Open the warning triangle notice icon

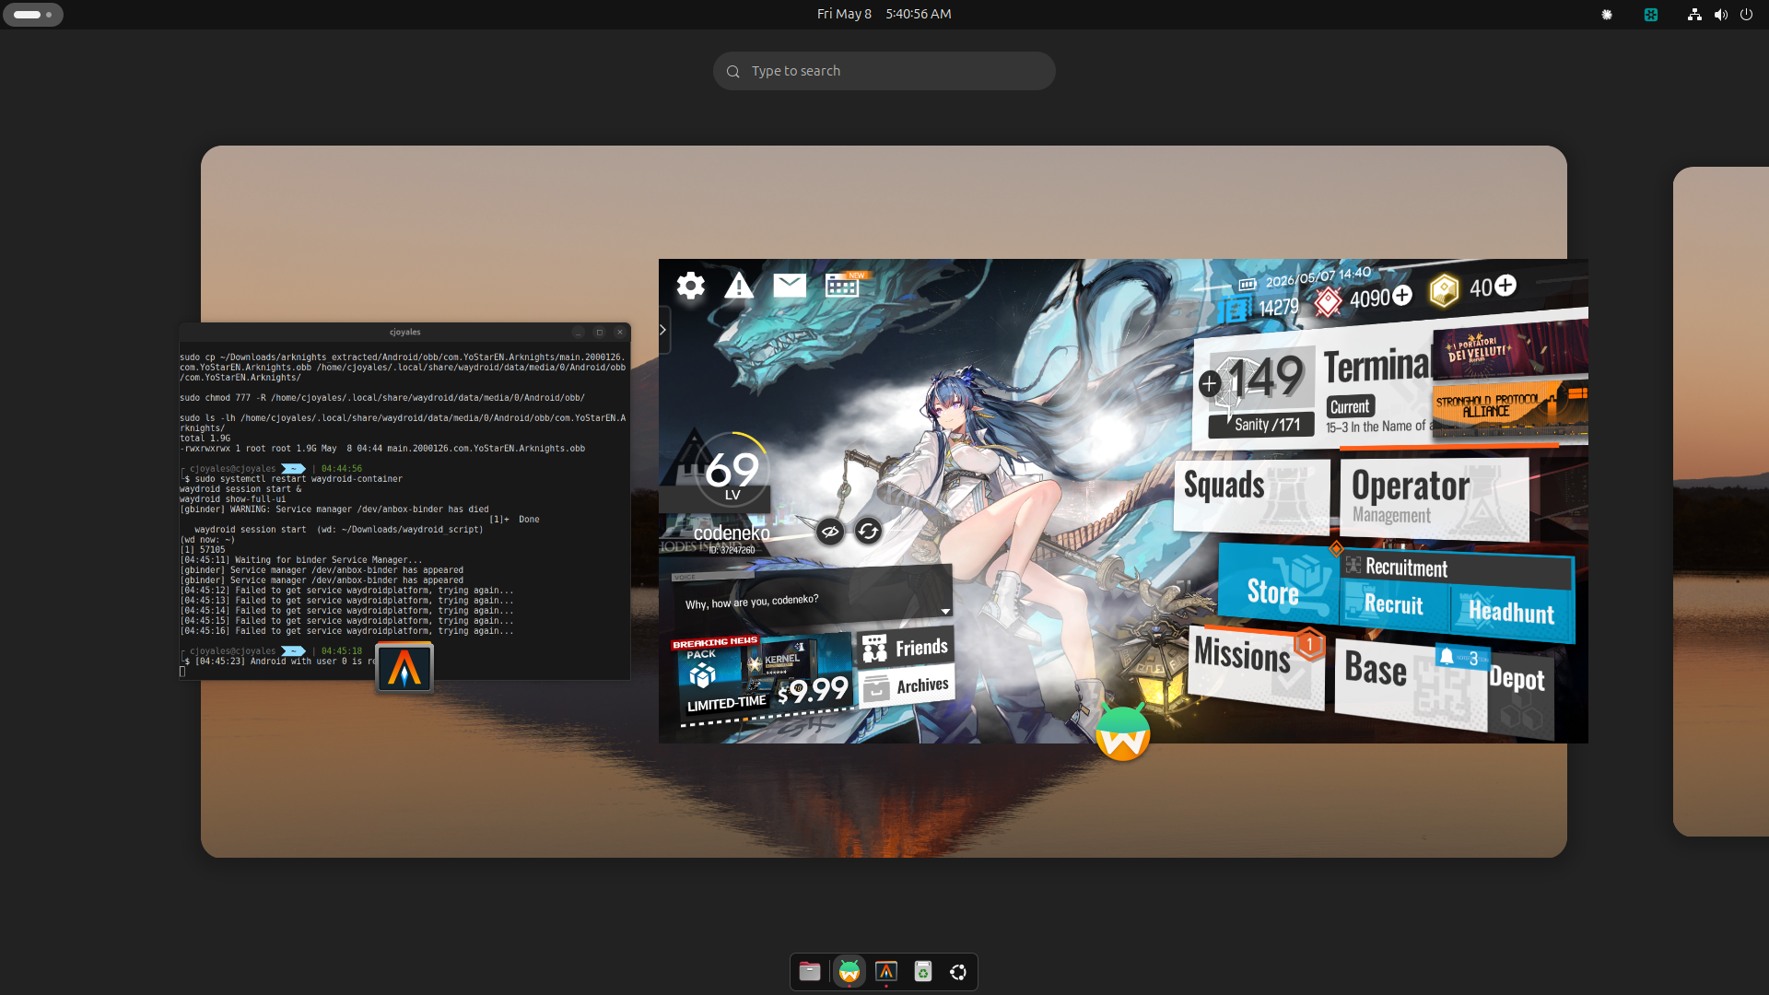click(x=739, y=286)
